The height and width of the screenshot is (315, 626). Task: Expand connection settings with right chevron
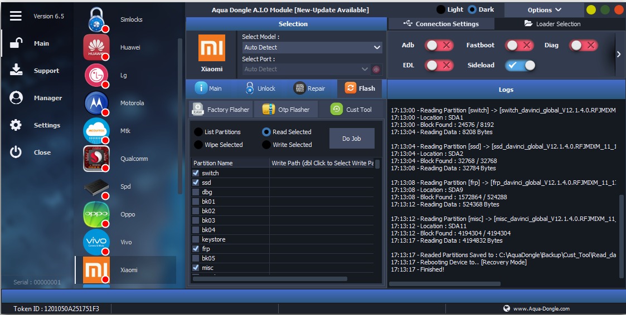click(618, 54)
